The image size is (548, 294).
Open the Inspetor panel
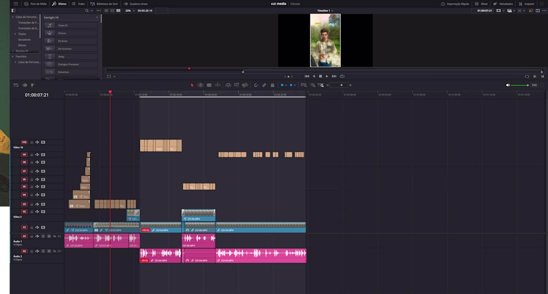point(527,3)
